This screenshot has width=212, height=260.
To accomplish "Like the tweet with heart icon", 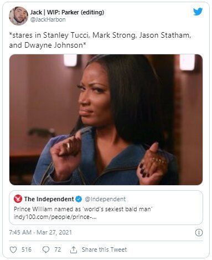I will coord(13,249).
